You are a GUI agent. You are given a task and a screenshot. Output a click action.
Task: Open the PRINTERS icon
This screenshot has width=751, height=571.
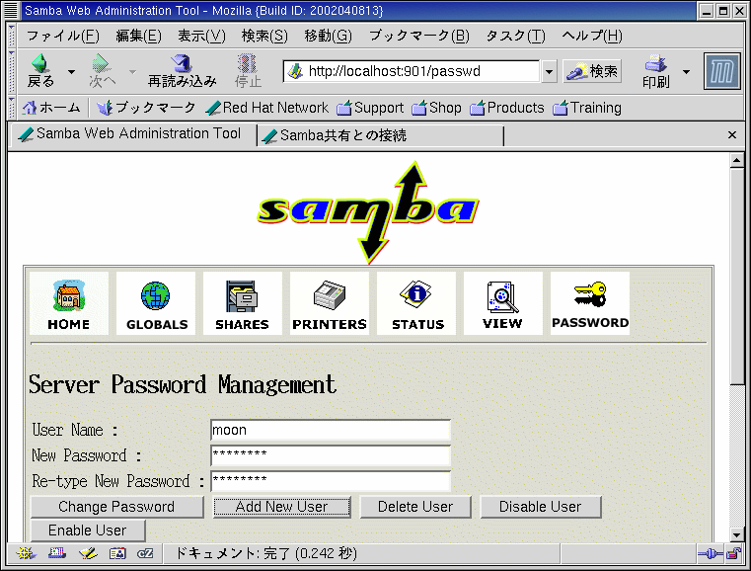[x=330, y=303]
